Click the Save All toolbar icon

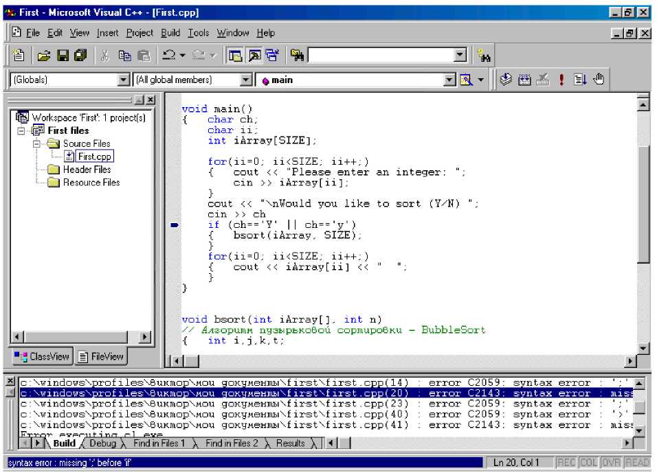click(x=80, y=55)
